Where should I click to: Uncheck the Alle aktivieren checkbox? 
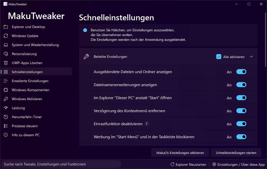tap(219, 57)
